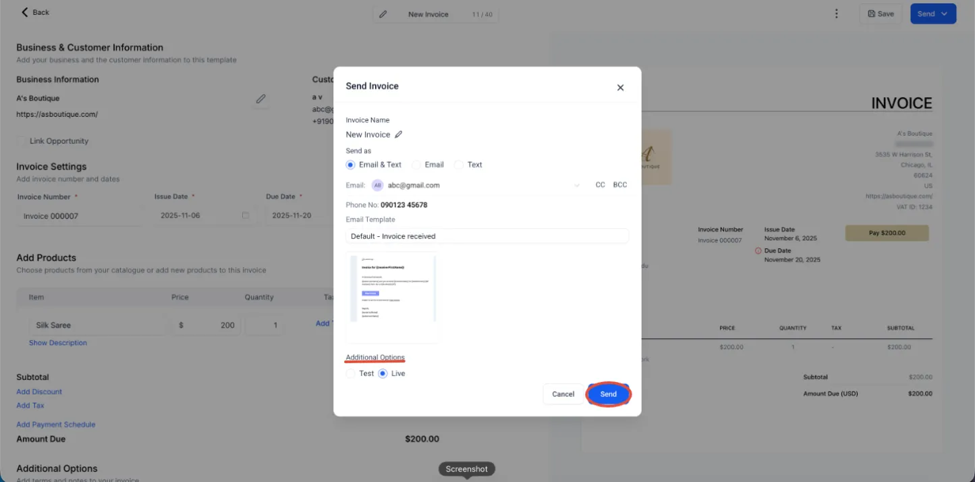Click the Back arrow icon
This screenshot has height=482, width=975.
(25, 12)
